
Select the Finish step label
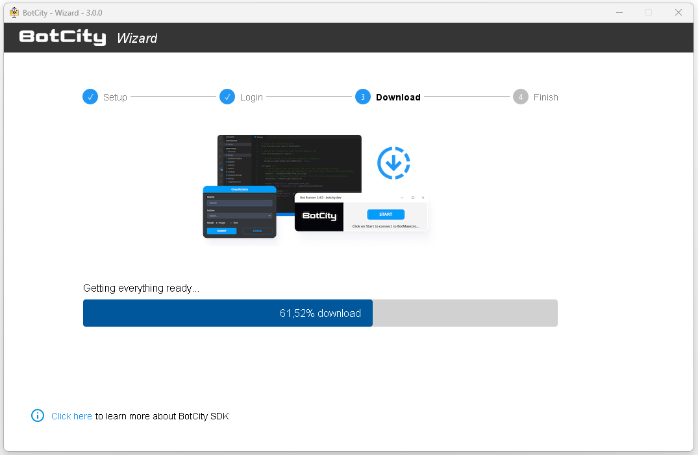[x=546, y=97]
